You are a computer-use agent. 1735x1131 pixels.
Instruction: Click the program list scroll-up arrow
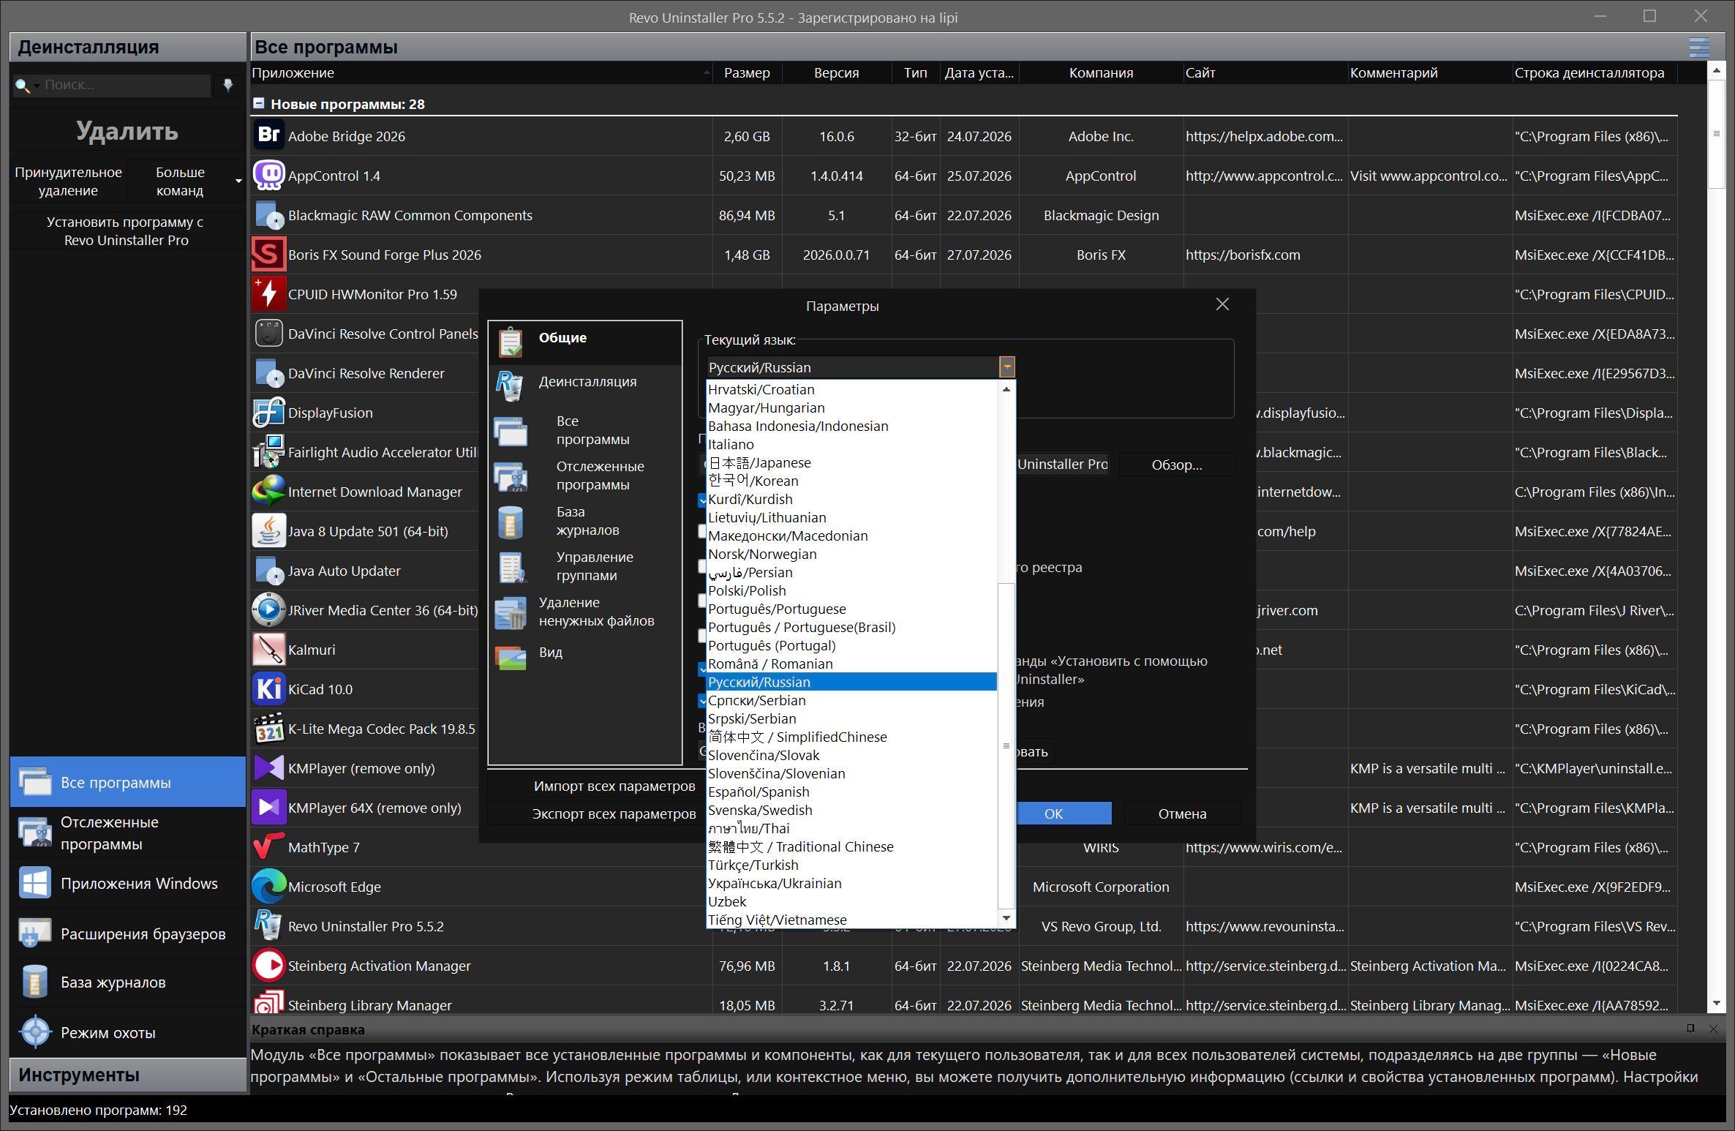coord(1717,71)
